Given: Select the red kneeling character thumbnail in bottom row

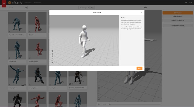Looking at the screenshot, I should [x=58, y=99].
